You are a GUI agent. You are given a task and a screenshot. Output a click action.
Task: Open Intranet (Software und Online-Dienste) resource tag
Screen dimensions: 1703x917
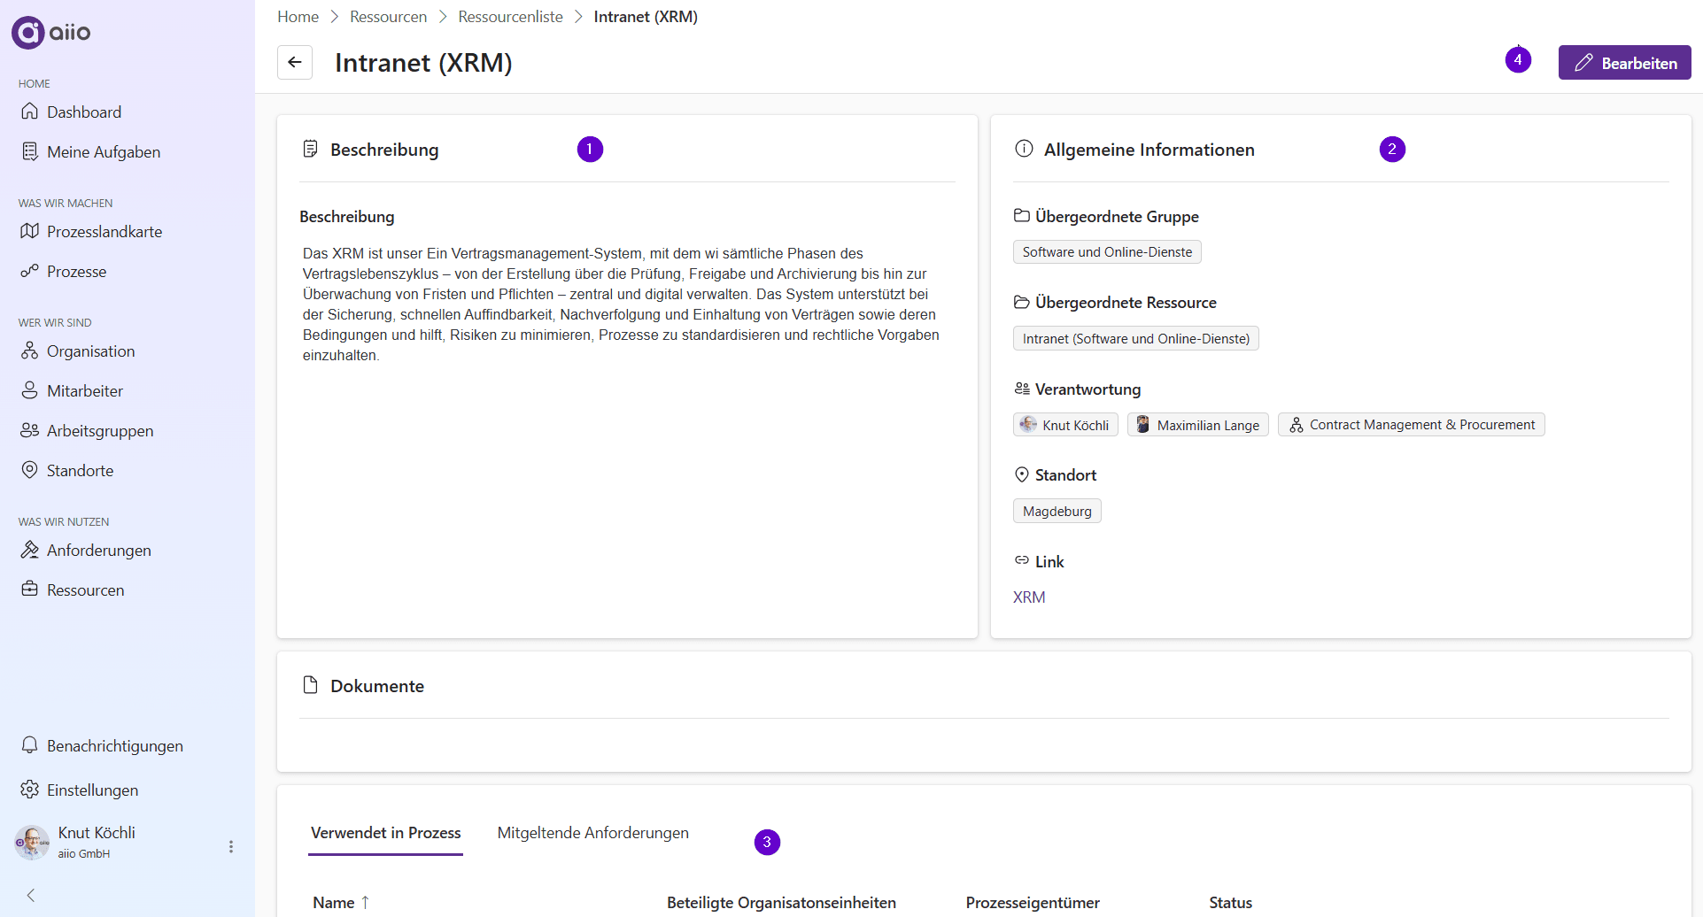(x=1135, y=339)
